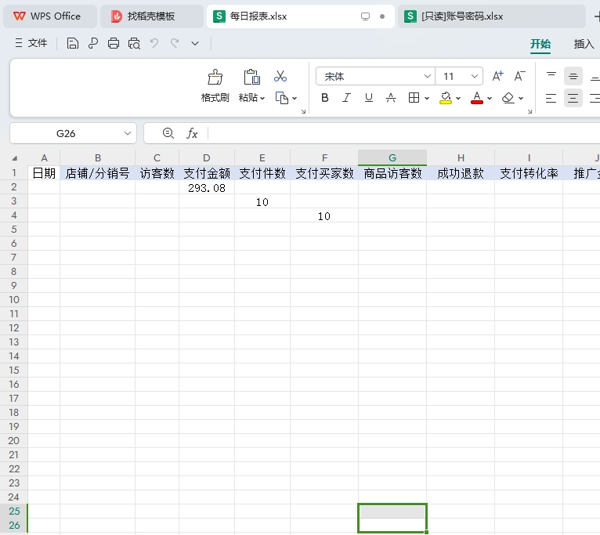Click the Strikethrough text icon
Viewport: 600px width, 535px height.
click(390, 98)
